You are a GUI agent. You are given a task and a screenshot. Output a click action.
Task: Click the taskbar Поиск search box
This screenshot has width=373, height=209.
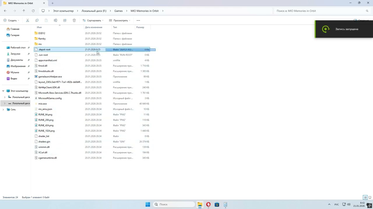point(173,204)
